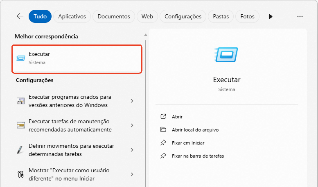The height and width of the screenshot is (187, 318).
Task: Click the large Executar icon in preview
Action: point(226,55)
